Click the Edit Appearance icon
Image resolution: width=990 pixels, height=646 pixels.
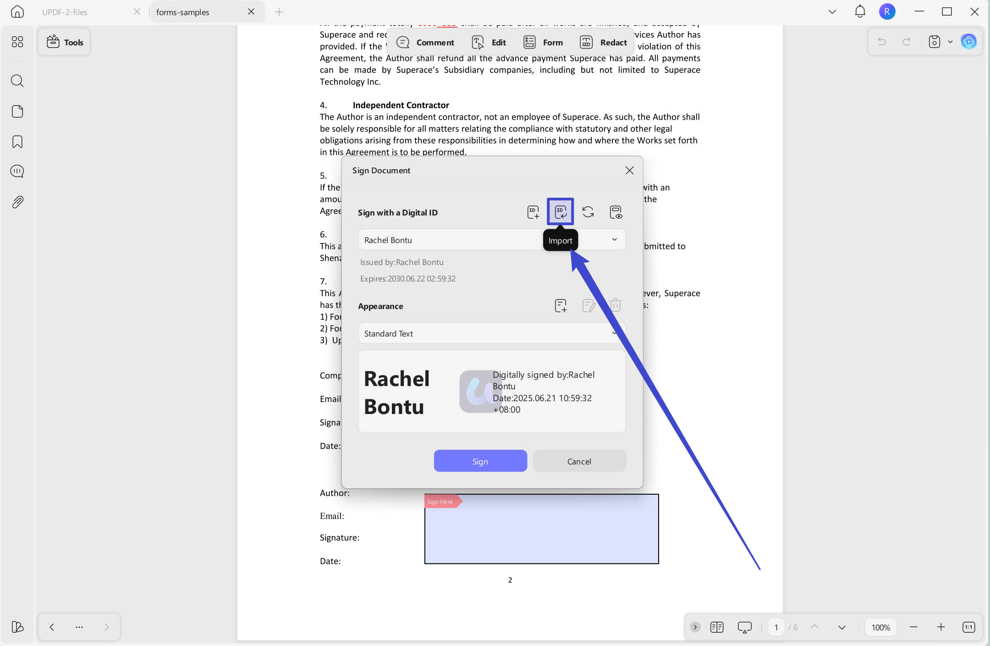click(588, 306)
